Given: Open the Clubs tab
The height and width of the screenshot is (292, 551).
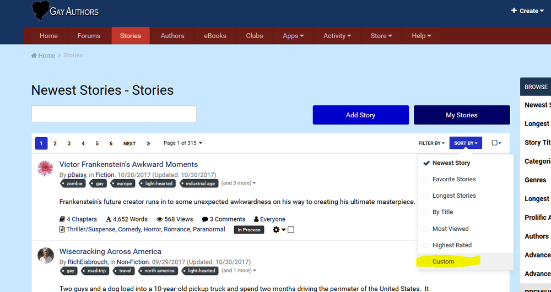Looking at the screenshot, I should tap(255, 35).
